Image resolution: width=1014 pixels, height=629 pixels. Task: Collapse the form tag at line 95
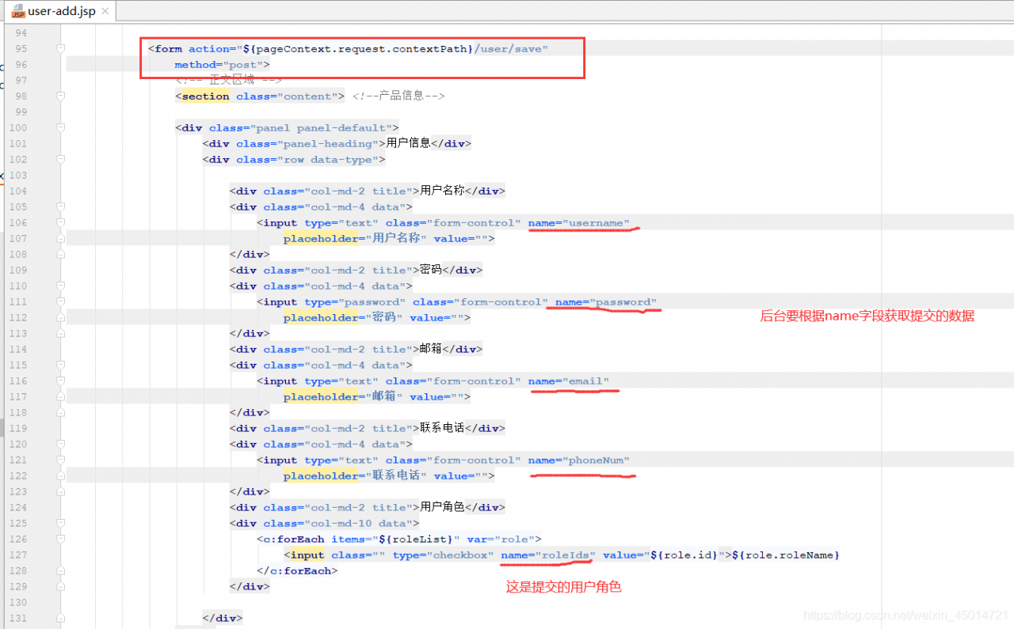pos(60,49)
